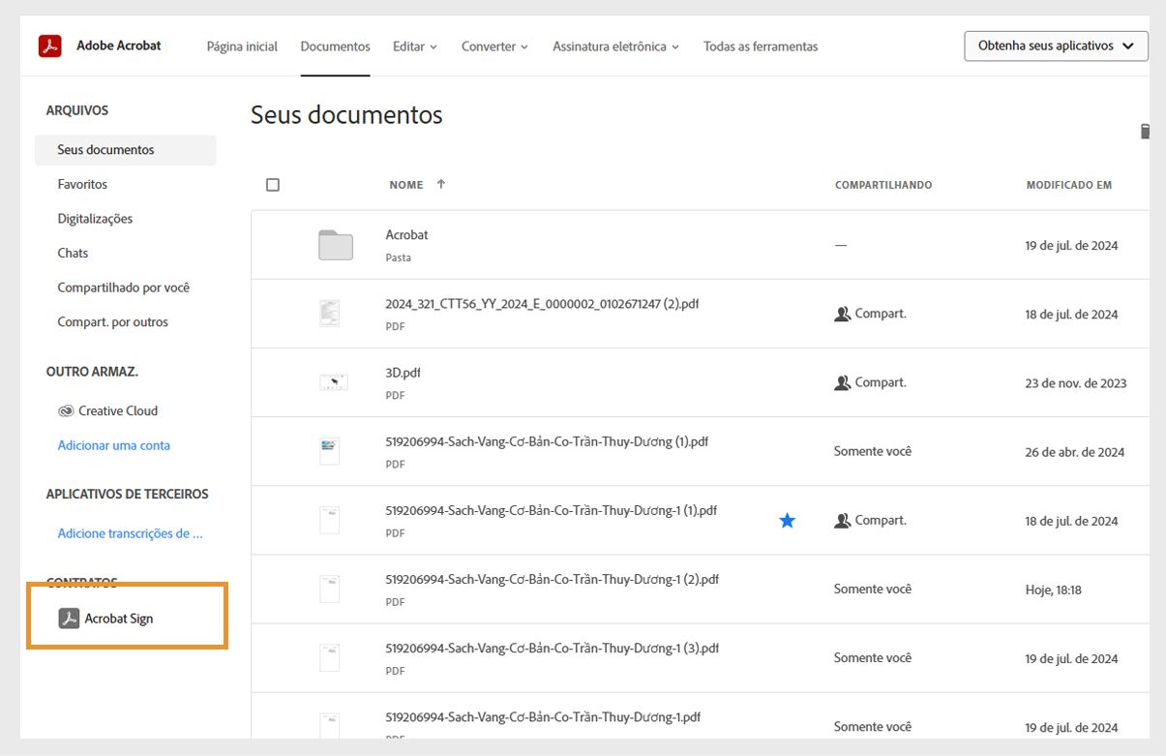1166x756 pixels.
Task: Click the sharing people icon beside 3D.pdf
Action: point(842,381)
